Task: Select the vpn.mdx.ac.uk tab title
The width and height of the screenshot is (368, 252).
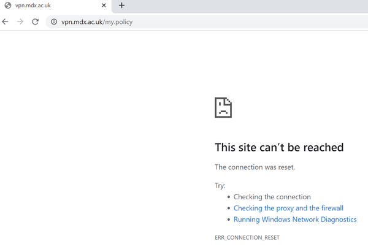Action: pos(33,6)
